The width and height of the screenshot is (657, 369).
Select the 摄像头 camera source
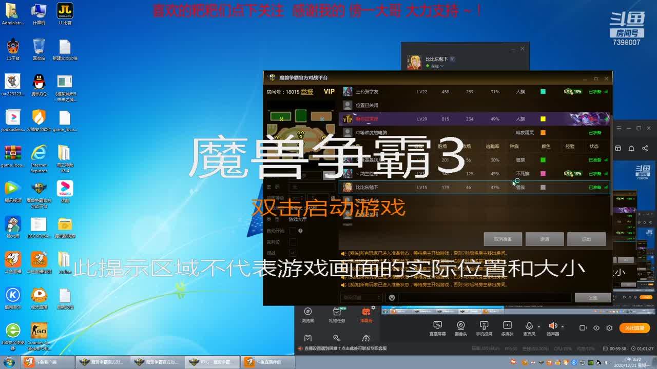(461, 329)
